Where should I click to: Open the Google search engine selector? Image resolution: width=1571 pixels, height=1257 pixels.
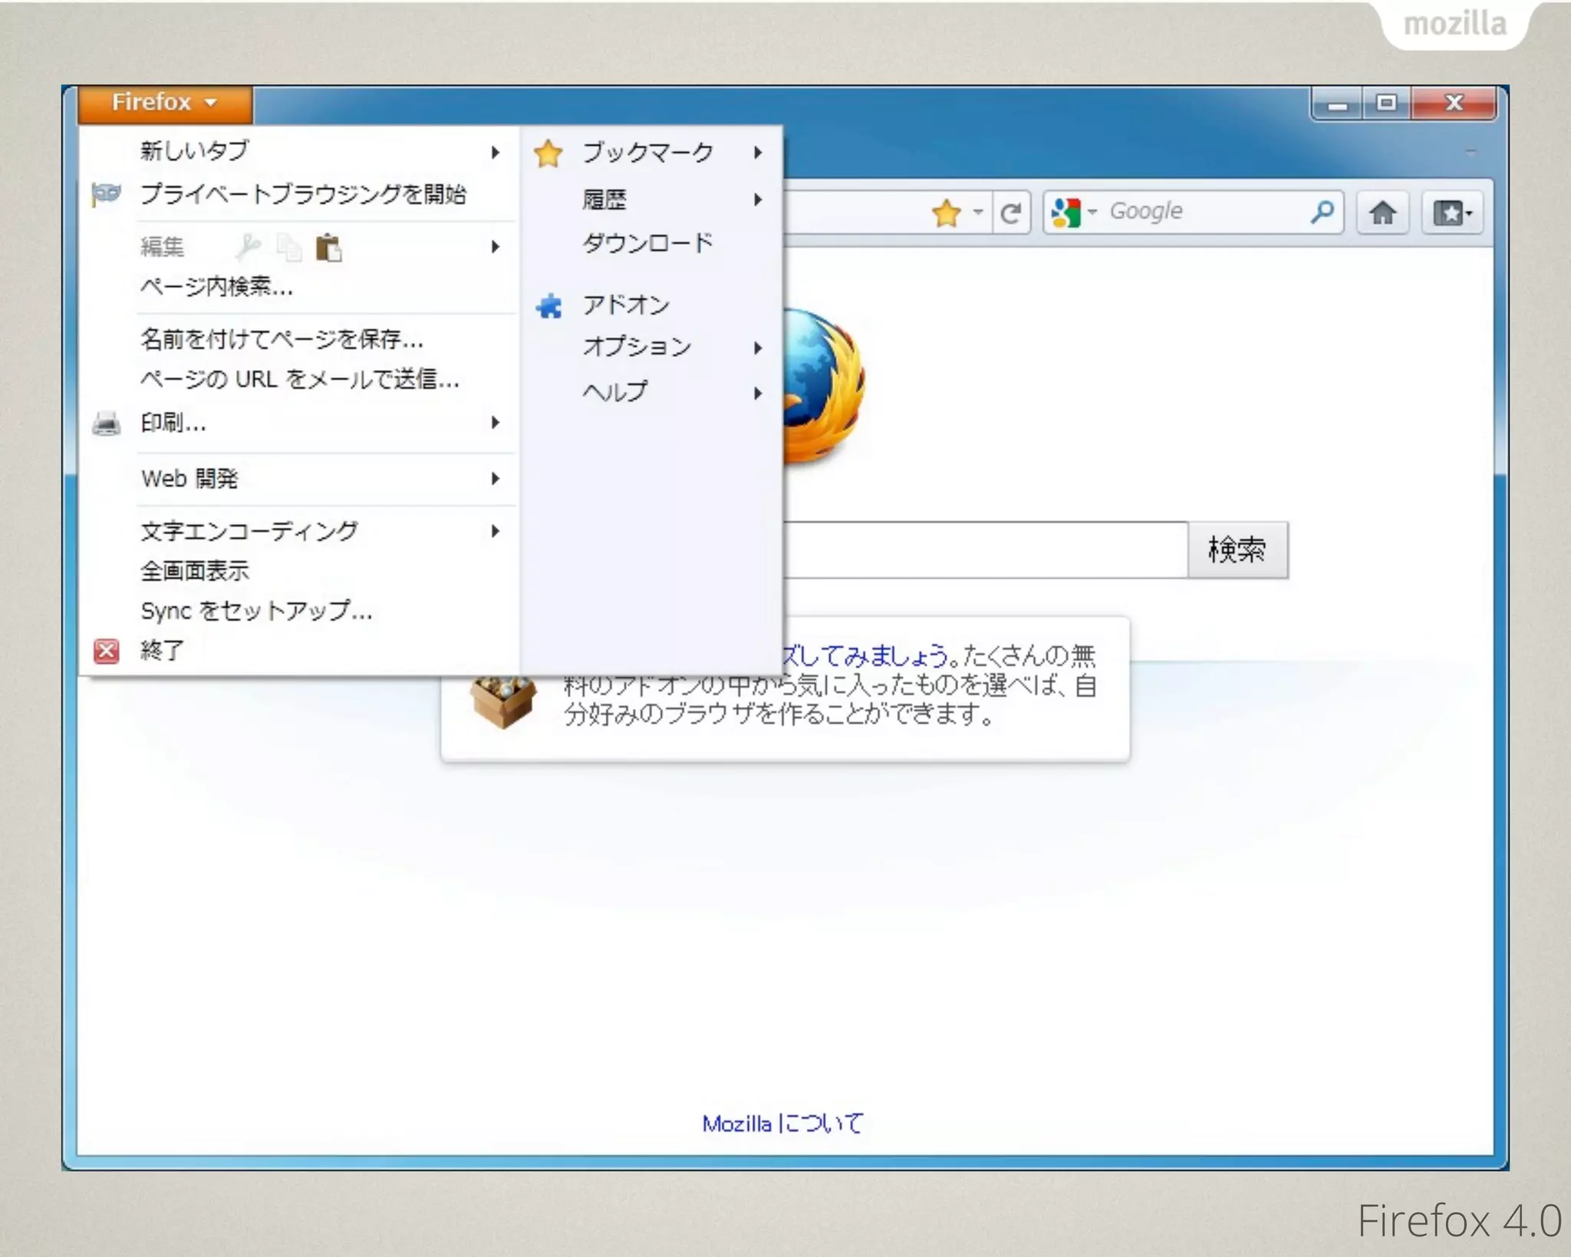(x=1072, y=212)
